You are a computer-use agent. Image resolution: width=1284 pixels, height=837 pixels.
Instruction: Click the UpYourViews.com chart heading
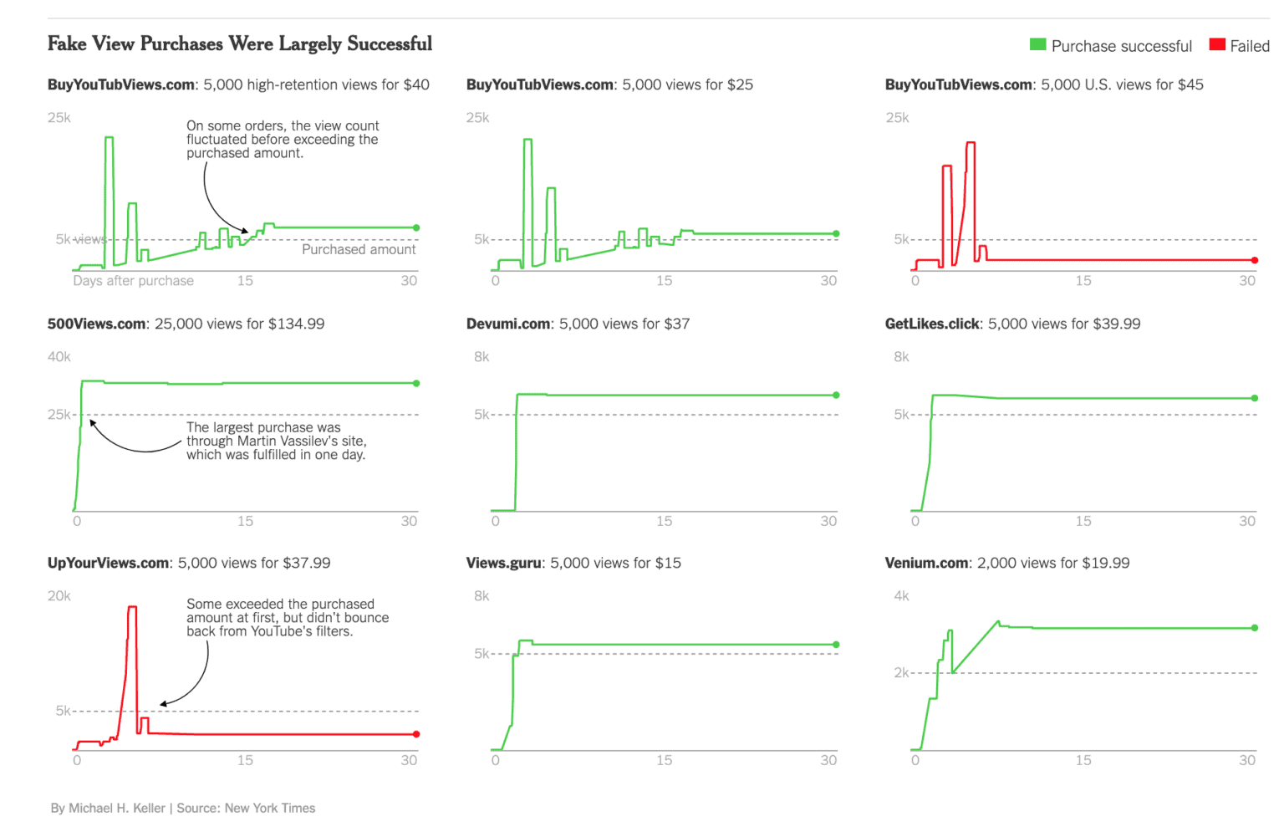(x=188, y=563)
